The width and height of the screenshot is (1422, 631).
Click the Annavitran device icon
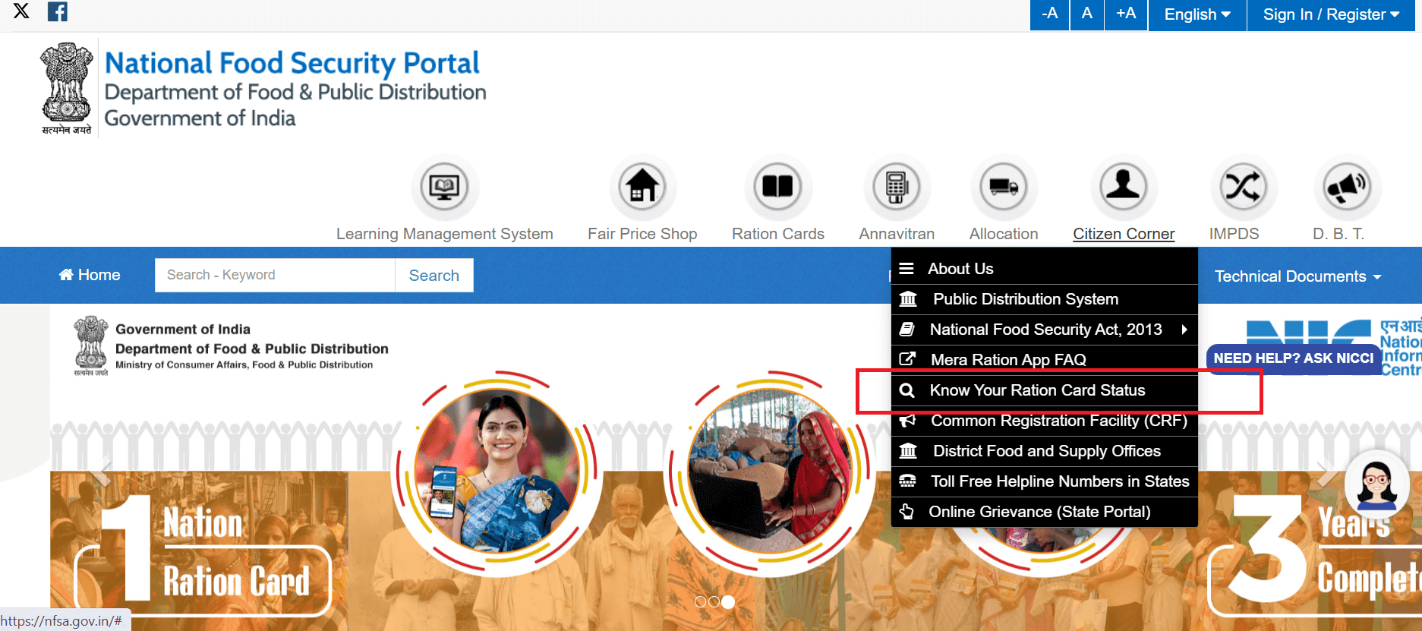[897, 188]
